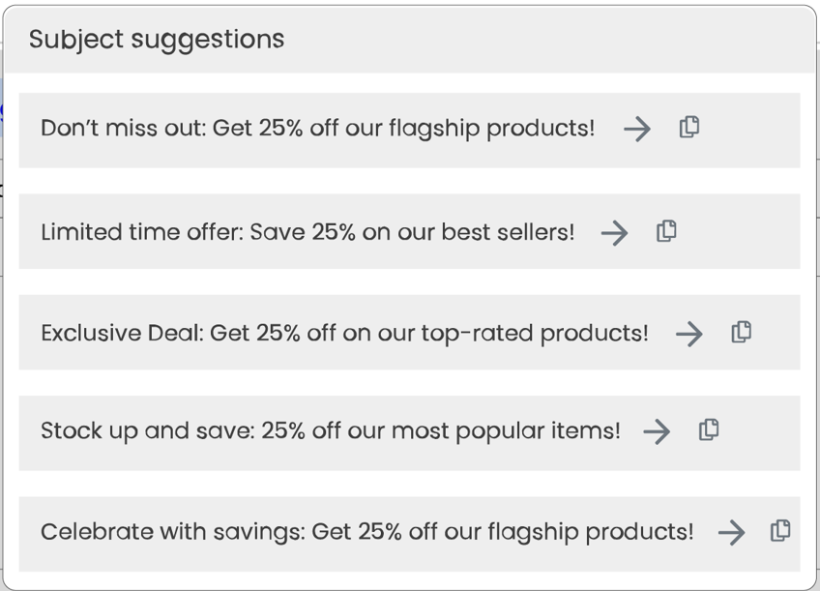
Task: Copy the 'Limited time offer' subject line
Action: pyautogui.click(x=666, y=231)
